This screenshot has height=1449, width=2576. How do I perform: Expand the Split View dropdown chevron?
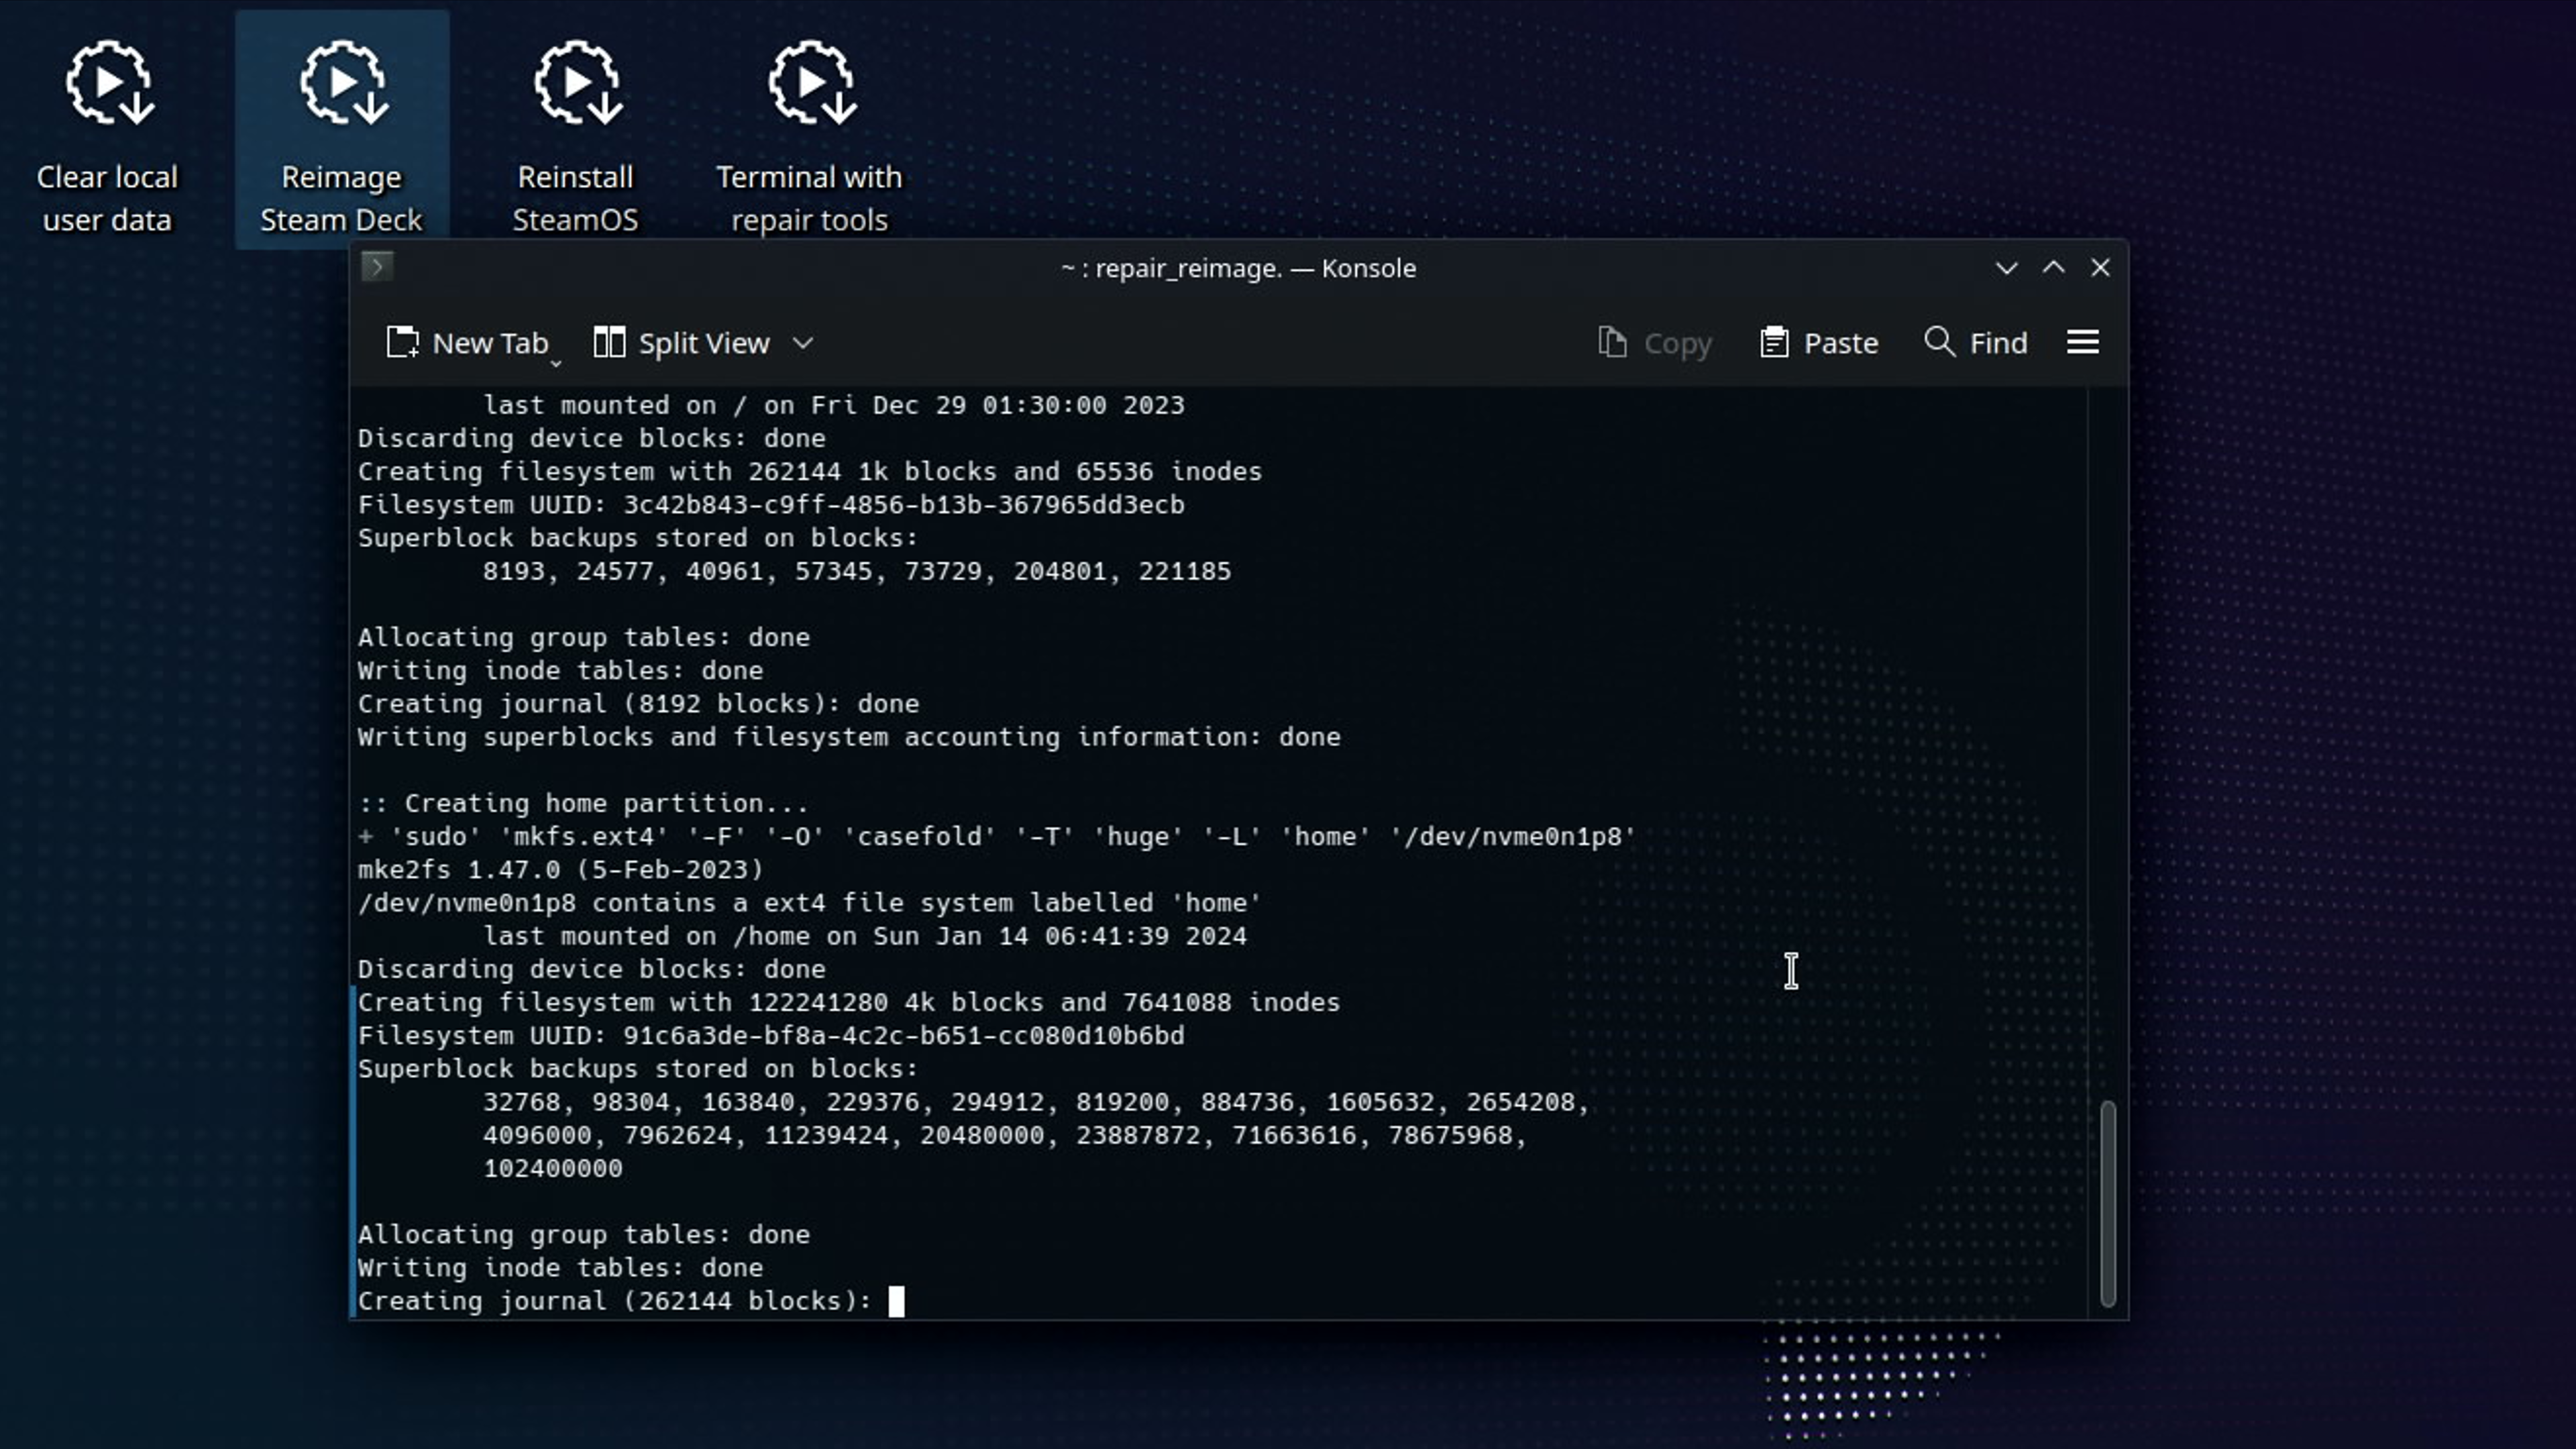803,343
